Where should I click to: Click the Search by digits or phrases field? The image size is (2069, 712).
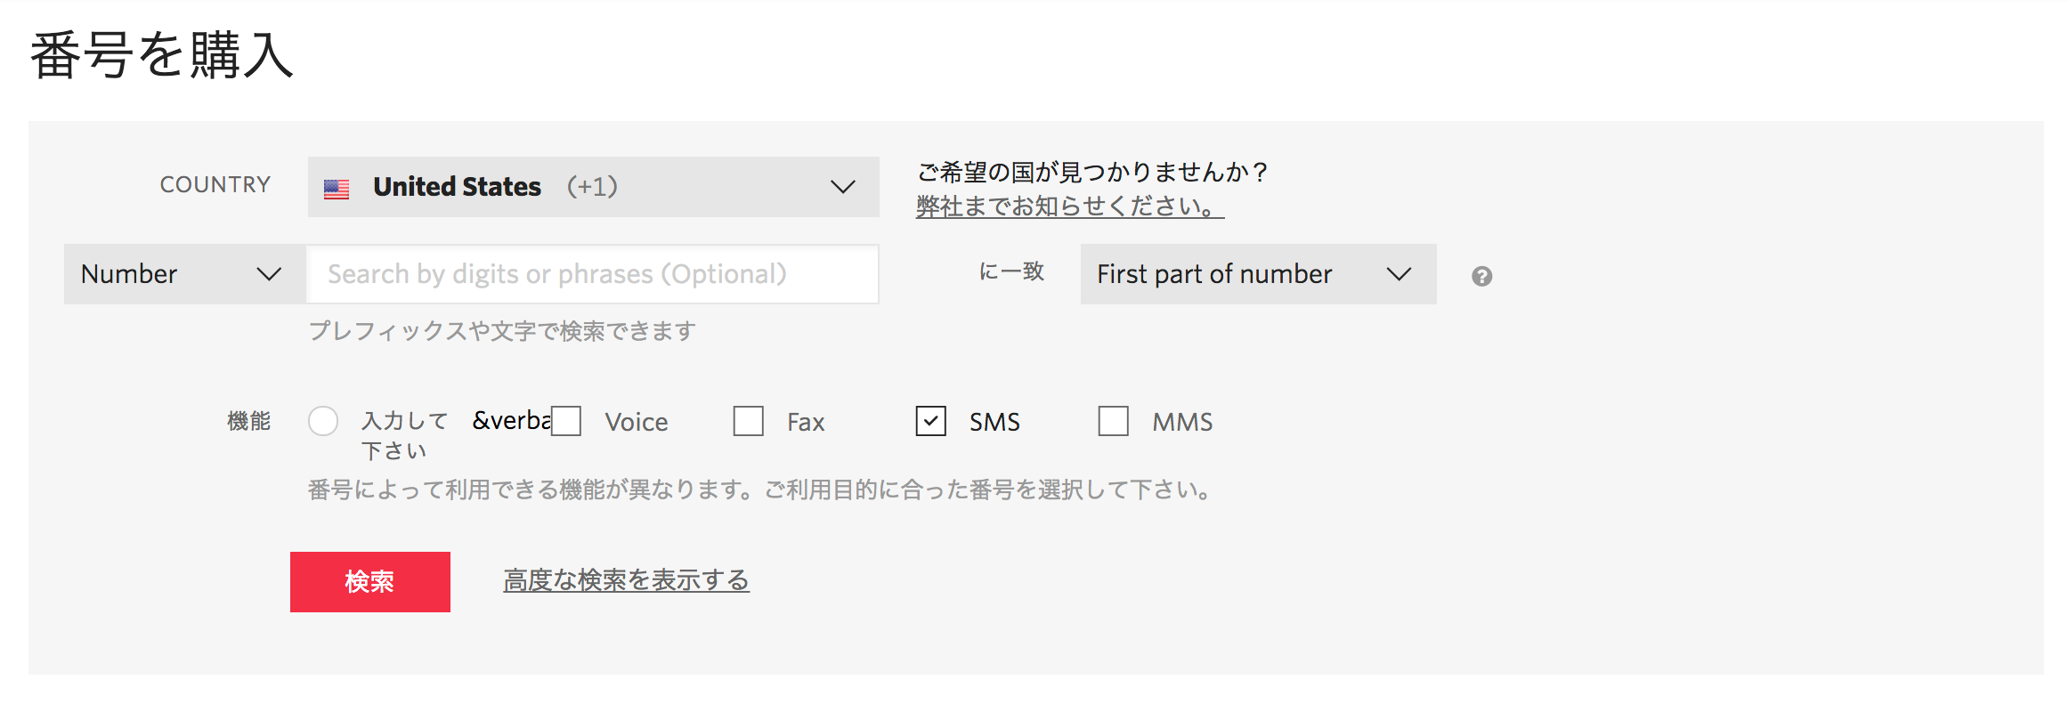[x=593, y=274]
